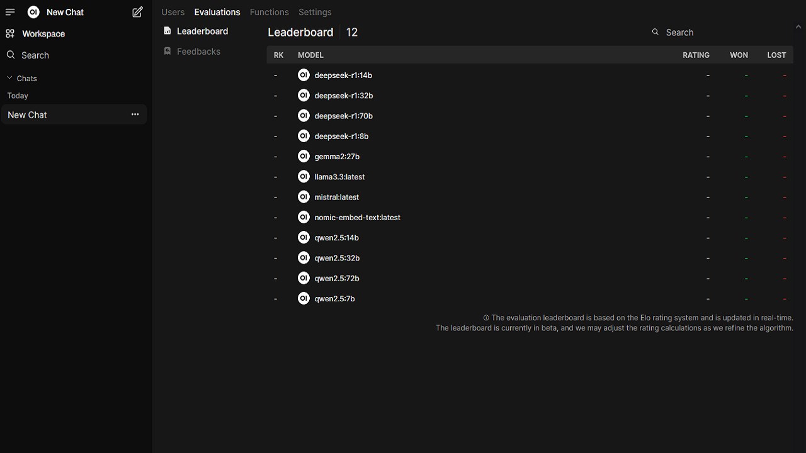Click the qwen2.5:32b model avatar icon
The height and width of the screenshot is (453, 806).
pyautogui.click(x=304, y=257)
